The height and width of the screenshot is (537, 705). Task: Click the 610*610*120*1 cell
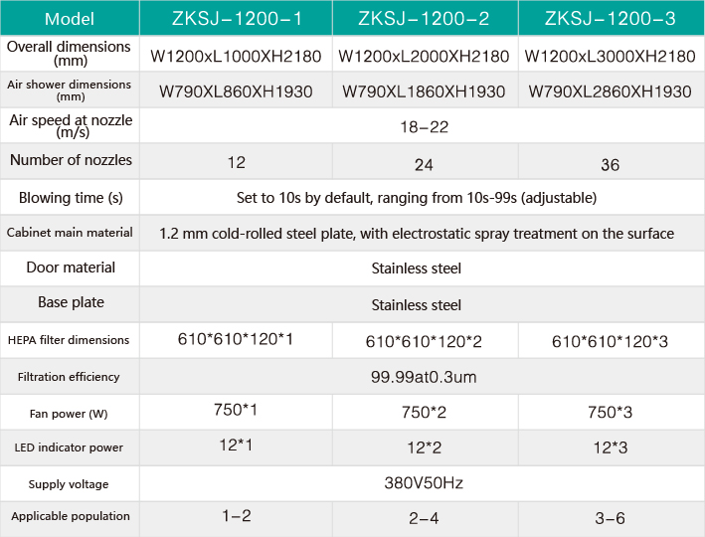(235, 339)
